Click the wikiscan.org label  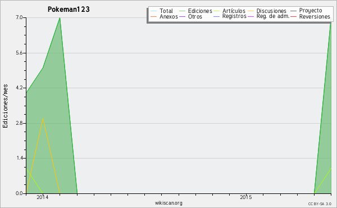coord(168,203)
